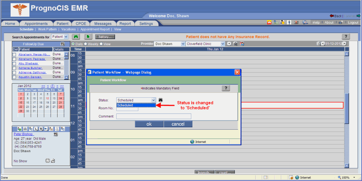Open the Status dropdown in Patient Workflow

(136, 100)
